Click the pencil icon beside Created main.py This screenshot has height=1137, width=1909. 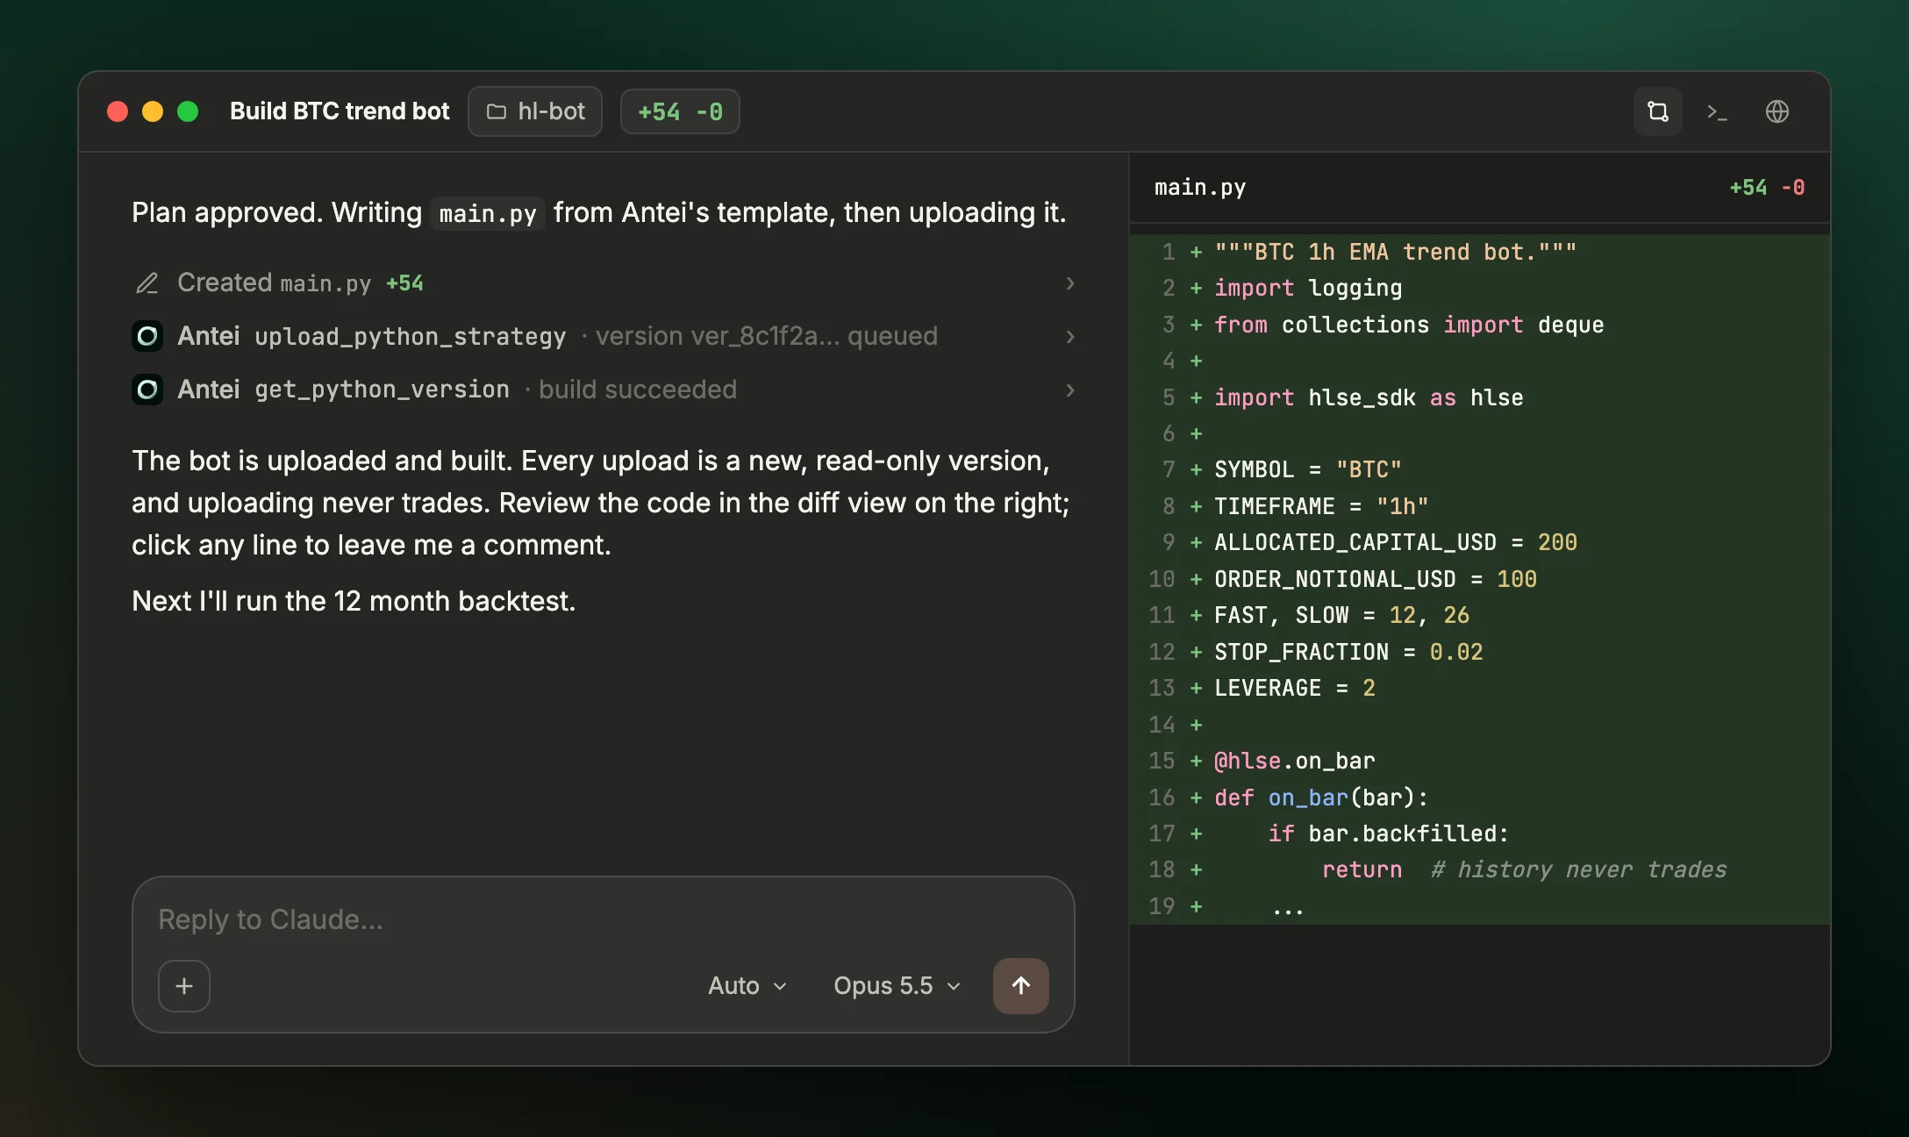[147, 282]
